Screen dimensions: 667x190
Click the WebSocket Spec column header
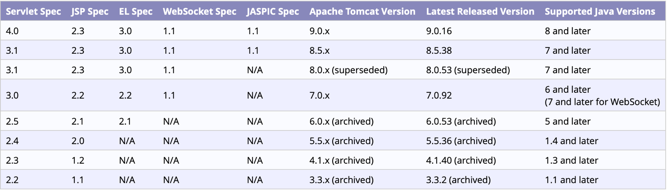point(200,12)
